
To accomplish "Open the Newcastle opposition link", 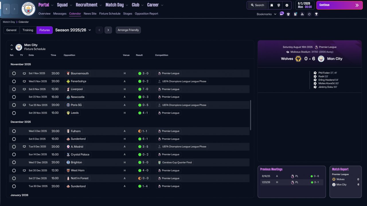I will click(x=75, y=97).
